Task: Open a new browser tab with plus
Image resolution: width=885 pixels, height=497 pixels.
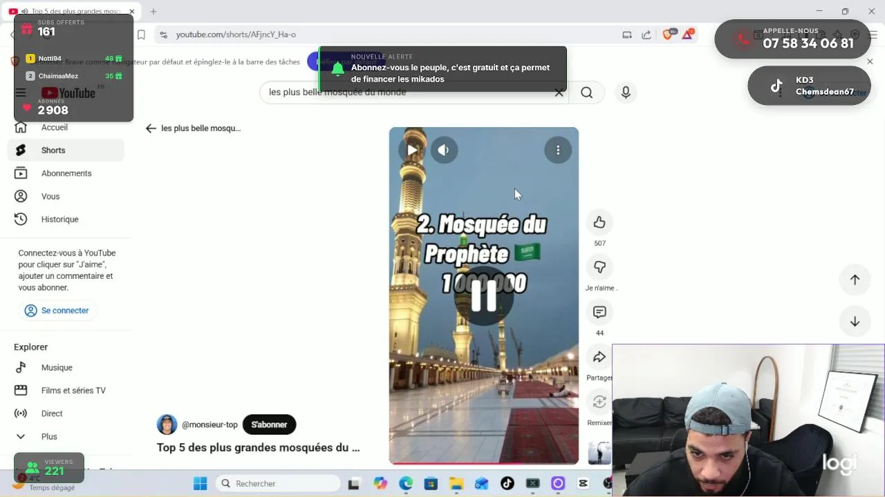Action: [153, 12]
